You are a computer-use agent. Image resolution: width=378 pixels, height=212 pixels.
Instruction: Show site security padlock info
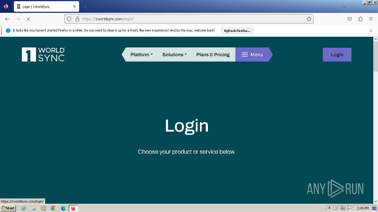pos(77,19)
